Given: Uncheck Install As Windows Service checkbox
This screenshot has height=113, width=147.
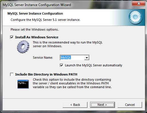Looking at the screenshot, I should 12,37.
